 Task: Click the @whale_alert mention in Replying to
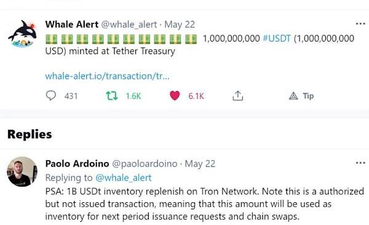[x=124, y=178]
